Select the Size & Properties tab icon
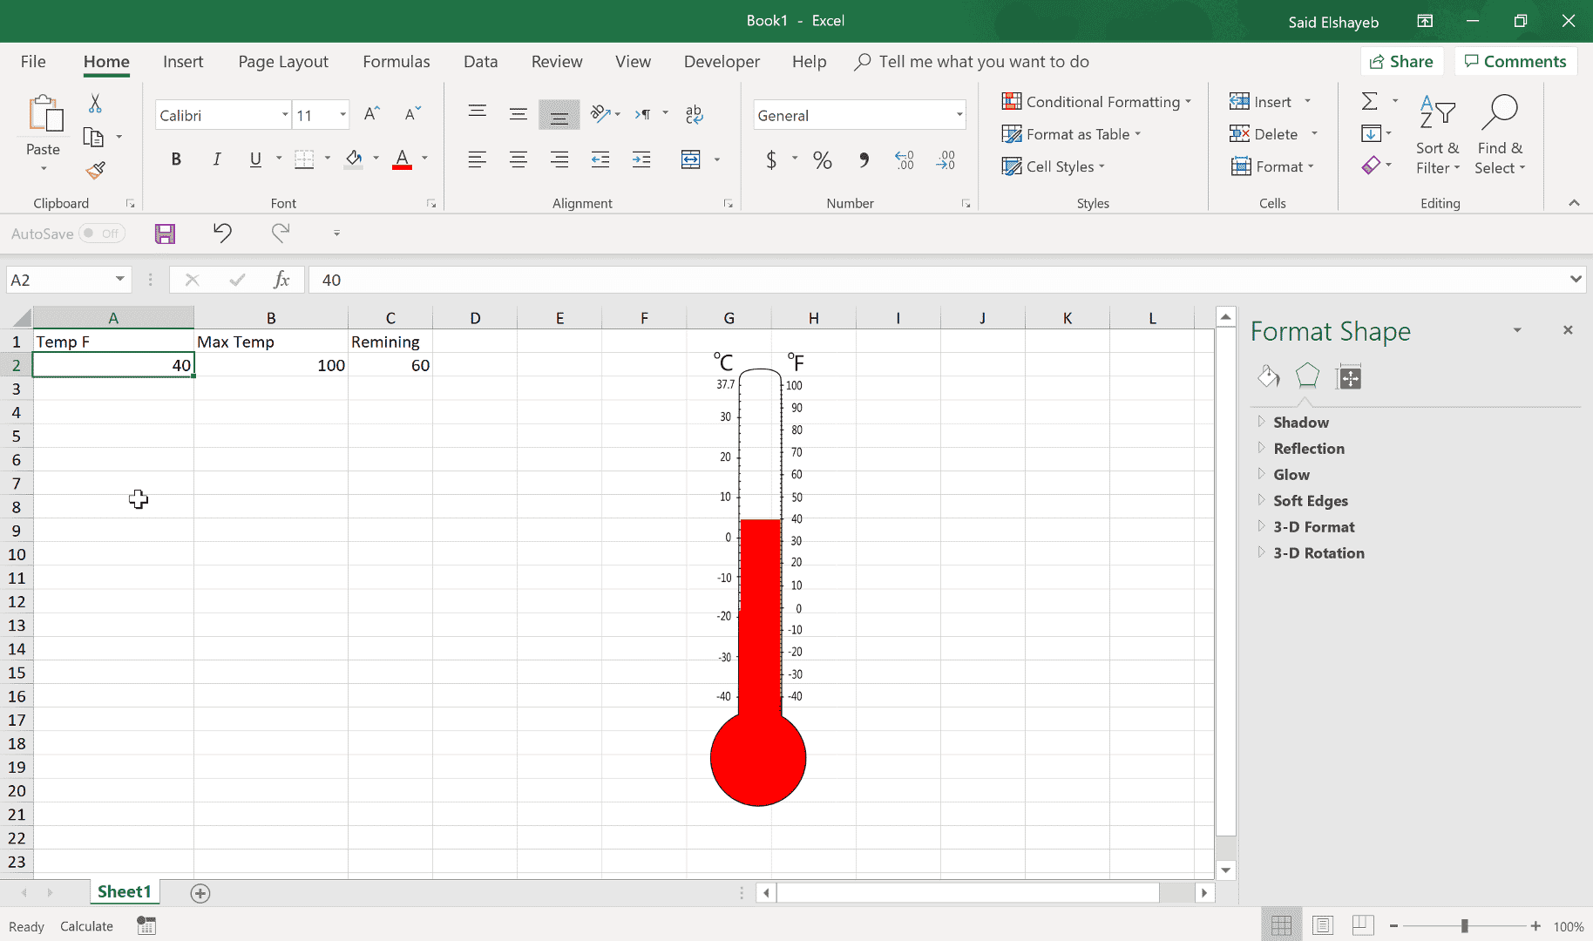 (x=1348, y=377)
